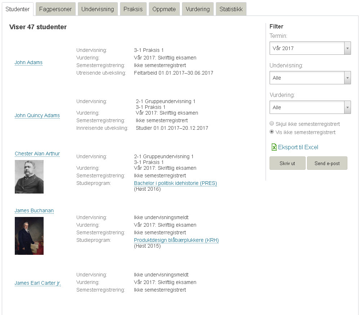Image resolution: width=360 pixels, height=315 pixels.
Task: Click James Buchanan's portrait photo
Action: point(29,236)
